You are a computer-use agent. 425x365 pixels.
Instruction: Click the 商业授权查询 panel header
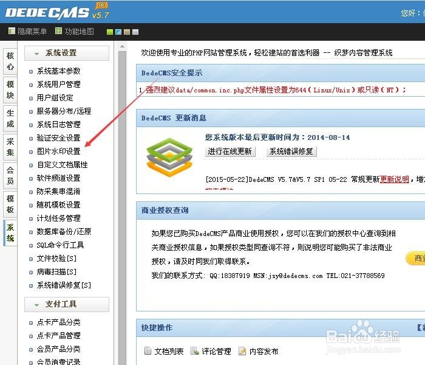280,210
